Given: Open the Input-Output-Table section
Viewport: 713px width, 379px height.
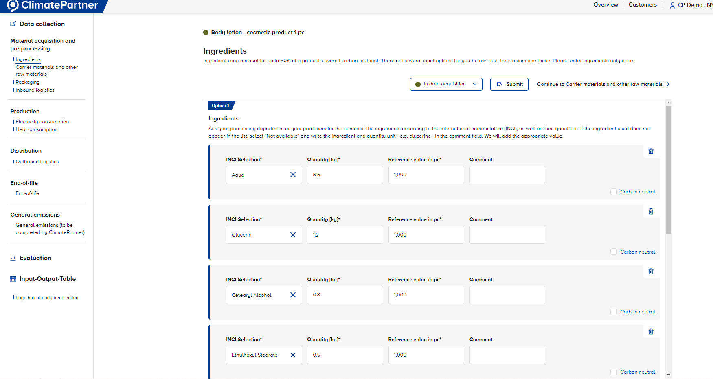Looking at the screenshot, I should (x=48, y=279).
